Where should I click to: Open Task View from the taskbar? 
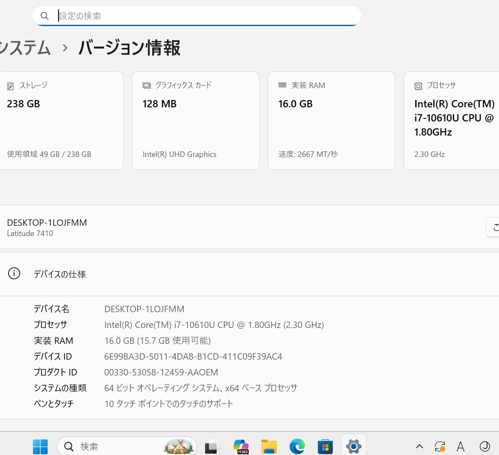[x=212, y=447]
